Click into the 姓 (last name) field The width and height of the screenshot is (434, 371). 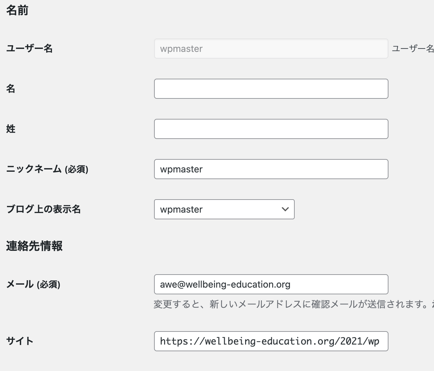coord(271,129)
